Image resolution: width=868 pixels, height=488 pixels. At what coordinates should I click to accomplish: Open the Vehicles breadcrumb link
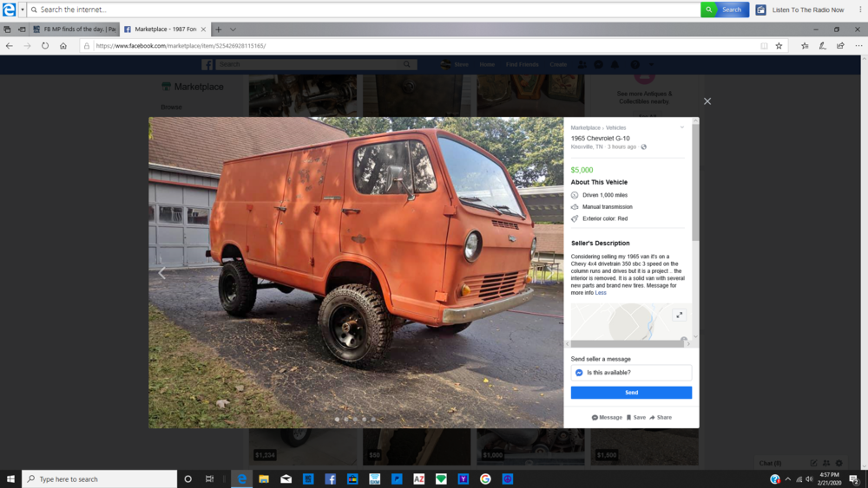coord(615,127)
